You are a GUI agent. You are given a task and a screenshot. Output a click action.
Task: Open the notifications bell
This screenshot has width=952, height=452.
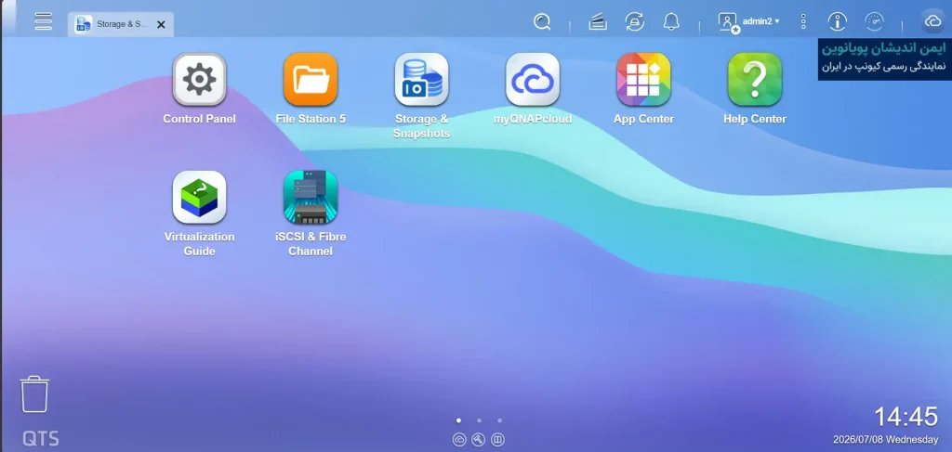(x=671, y=22)
